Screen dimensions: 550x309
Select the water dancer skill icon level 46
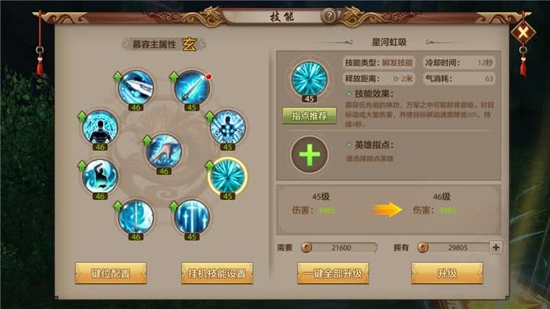(x=100, y=176)
